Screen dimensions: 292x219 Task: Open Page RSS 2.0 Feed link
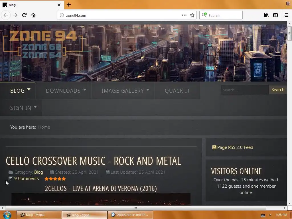(x=235, y=147)
